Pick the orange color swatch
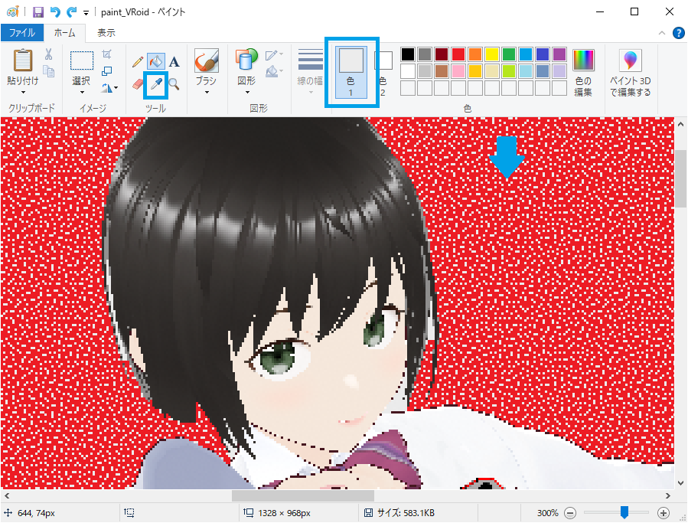Image resolution: width=688 pixels, height=523 pixels. point(474,54)
